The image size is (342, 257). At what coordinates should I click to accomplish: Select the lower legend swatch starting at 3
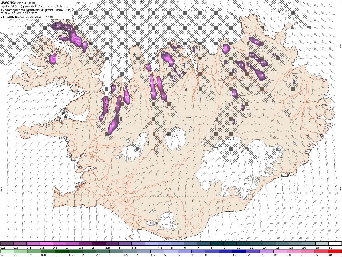116,251
